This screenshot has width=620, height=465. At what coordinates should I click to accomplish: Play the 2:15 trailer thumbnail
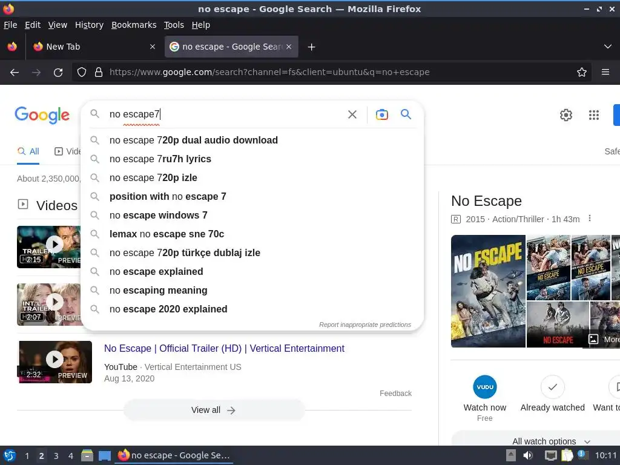48,247
